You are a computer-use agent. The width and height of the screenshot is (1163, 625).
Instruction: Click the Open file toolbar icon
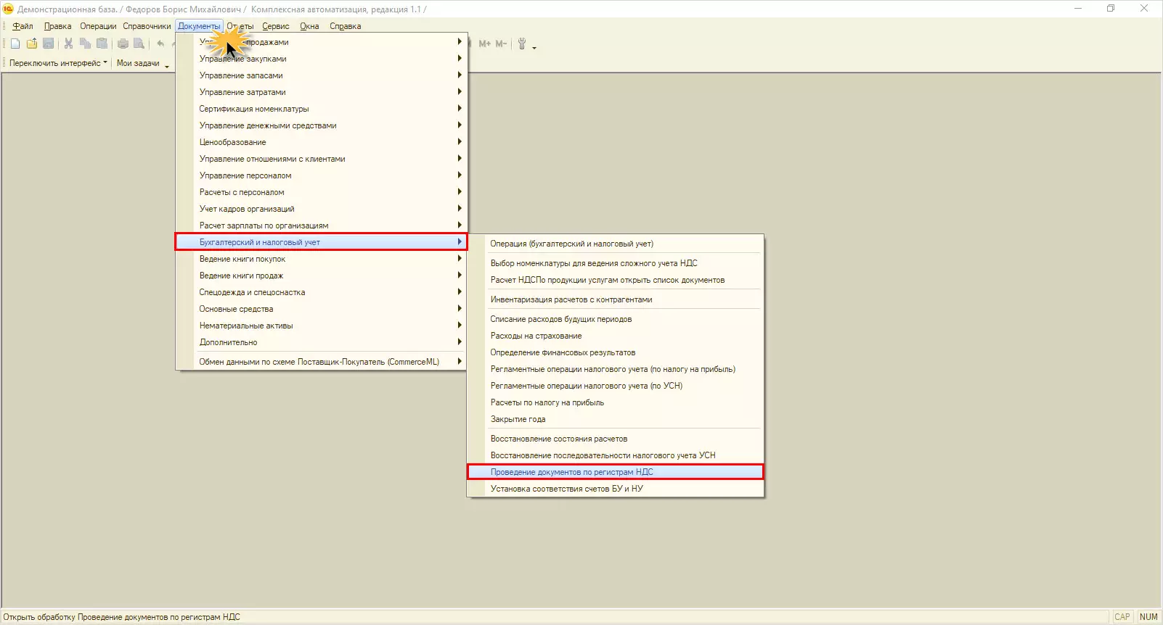tap(32, 44)
